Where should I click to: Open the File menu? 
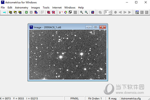pyautogui.click(x=3, y=8)
